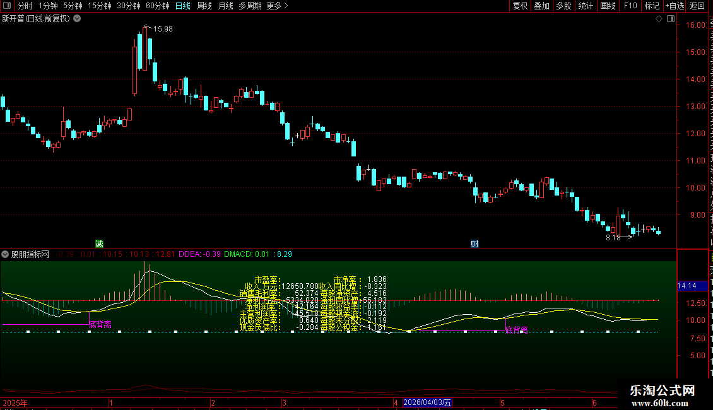Select the 日线 daily tab

[183, 6]
